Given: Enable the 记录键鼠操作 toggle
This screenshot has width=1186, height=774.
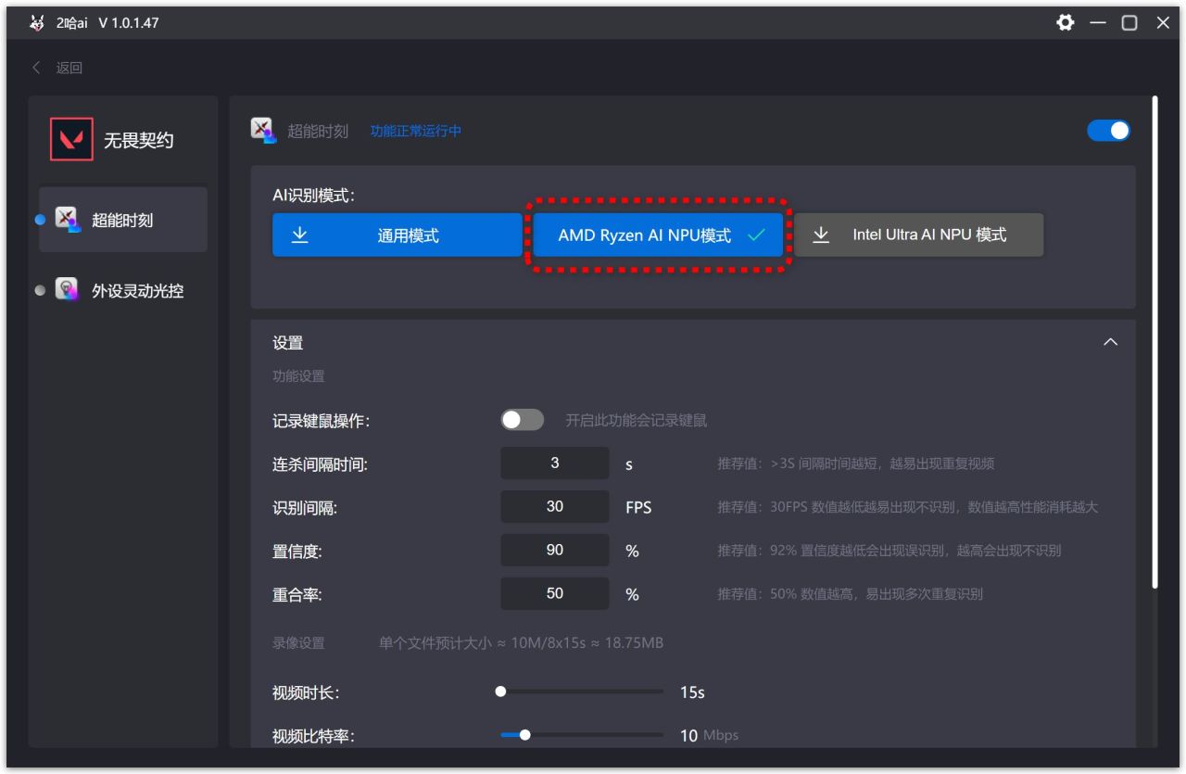Looking at the screenshot, I should tap(523, 420).
